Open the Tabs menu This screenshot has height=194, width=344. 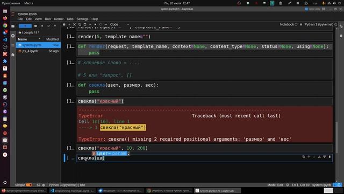[x=70, y=19]
